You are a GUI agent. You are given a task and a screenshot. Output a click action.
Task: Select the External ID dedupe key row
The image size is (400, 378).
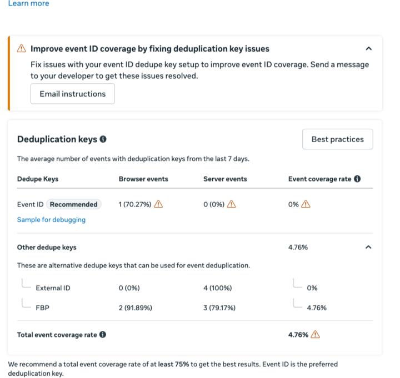click(195, 288)
